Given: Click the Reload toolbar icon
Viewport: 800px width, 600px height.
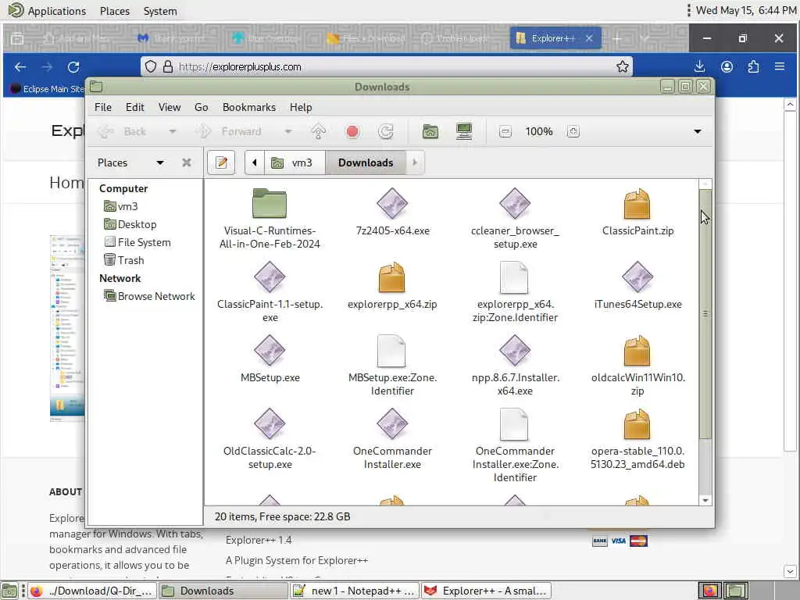Looking at the screenshot, I should [386, 131].
